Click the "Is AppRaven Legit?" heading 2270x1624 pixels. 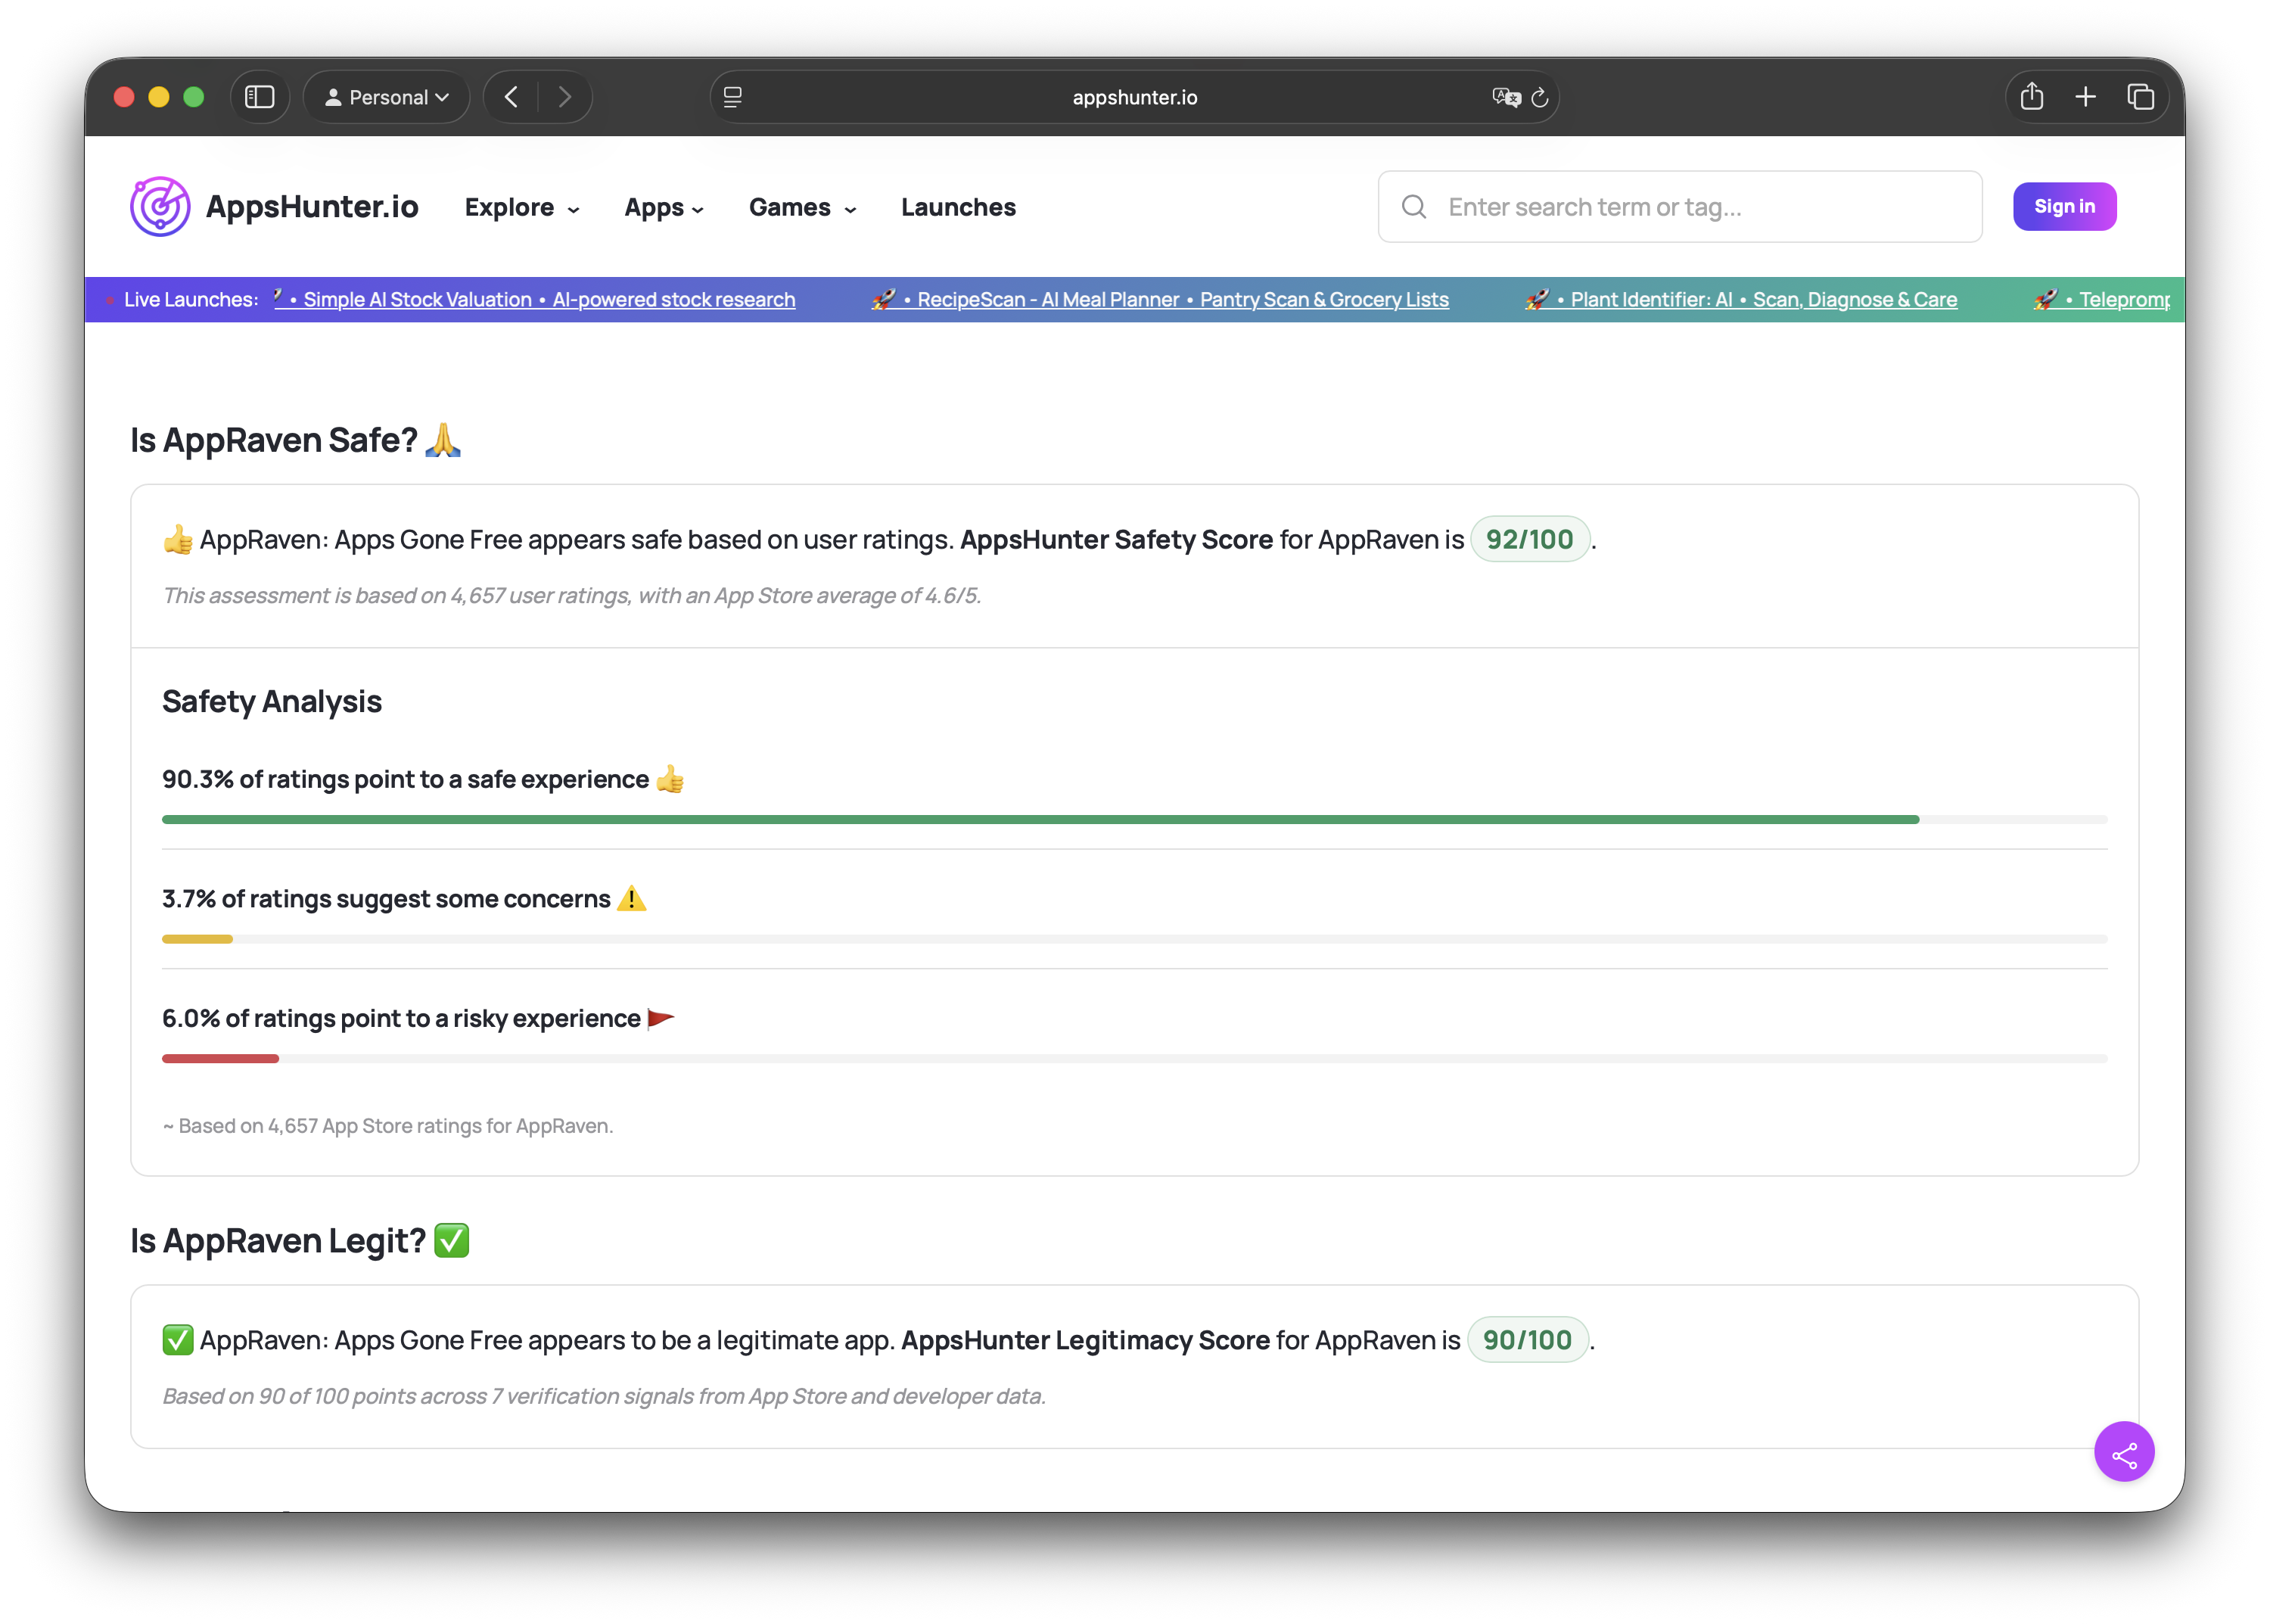[299, 1241]
